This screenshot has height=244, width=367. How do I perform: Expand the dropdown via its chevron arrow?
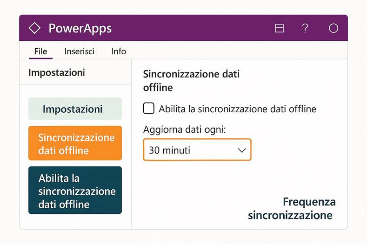(242, 150)
